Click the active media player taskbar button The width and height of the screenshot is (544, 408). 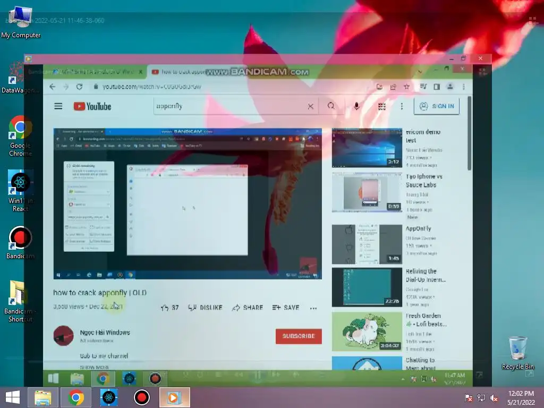(174, 397)
